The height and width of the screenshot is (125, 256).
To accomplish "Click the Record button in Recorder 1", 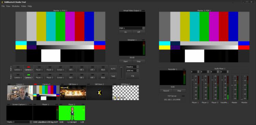I will (x=166, y=91).
